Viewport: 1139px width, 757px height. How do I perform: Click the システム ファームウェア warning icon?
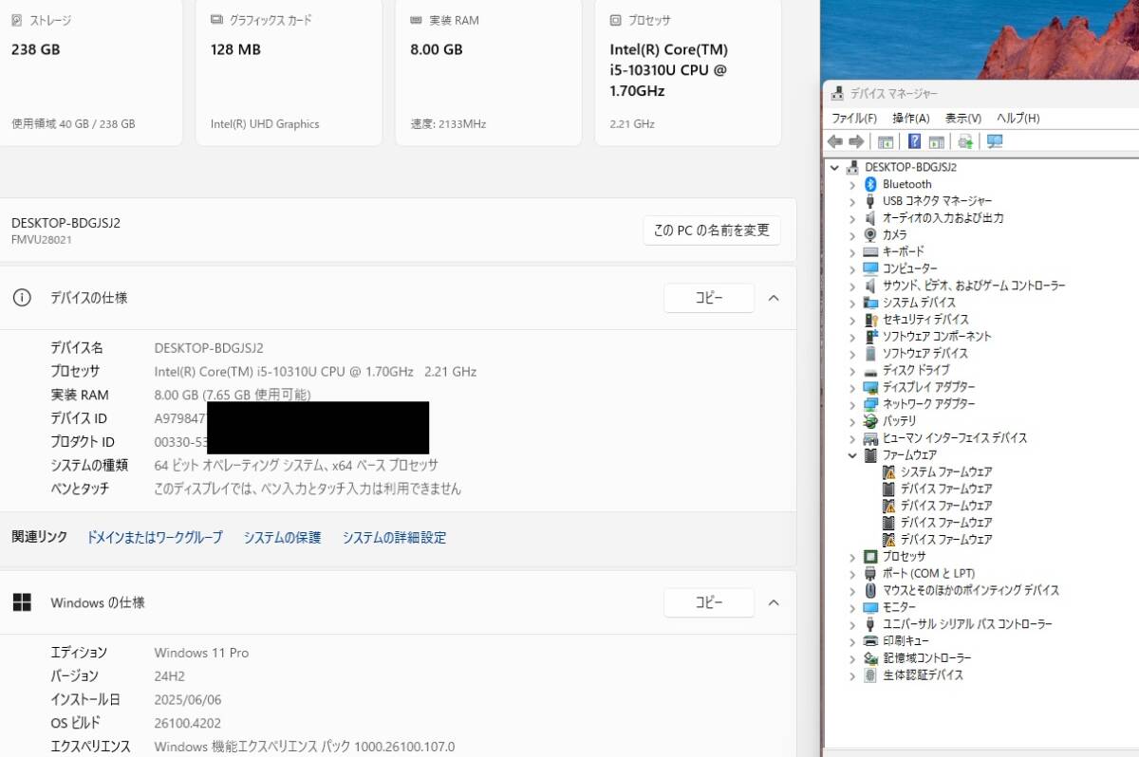coord(889,471)
